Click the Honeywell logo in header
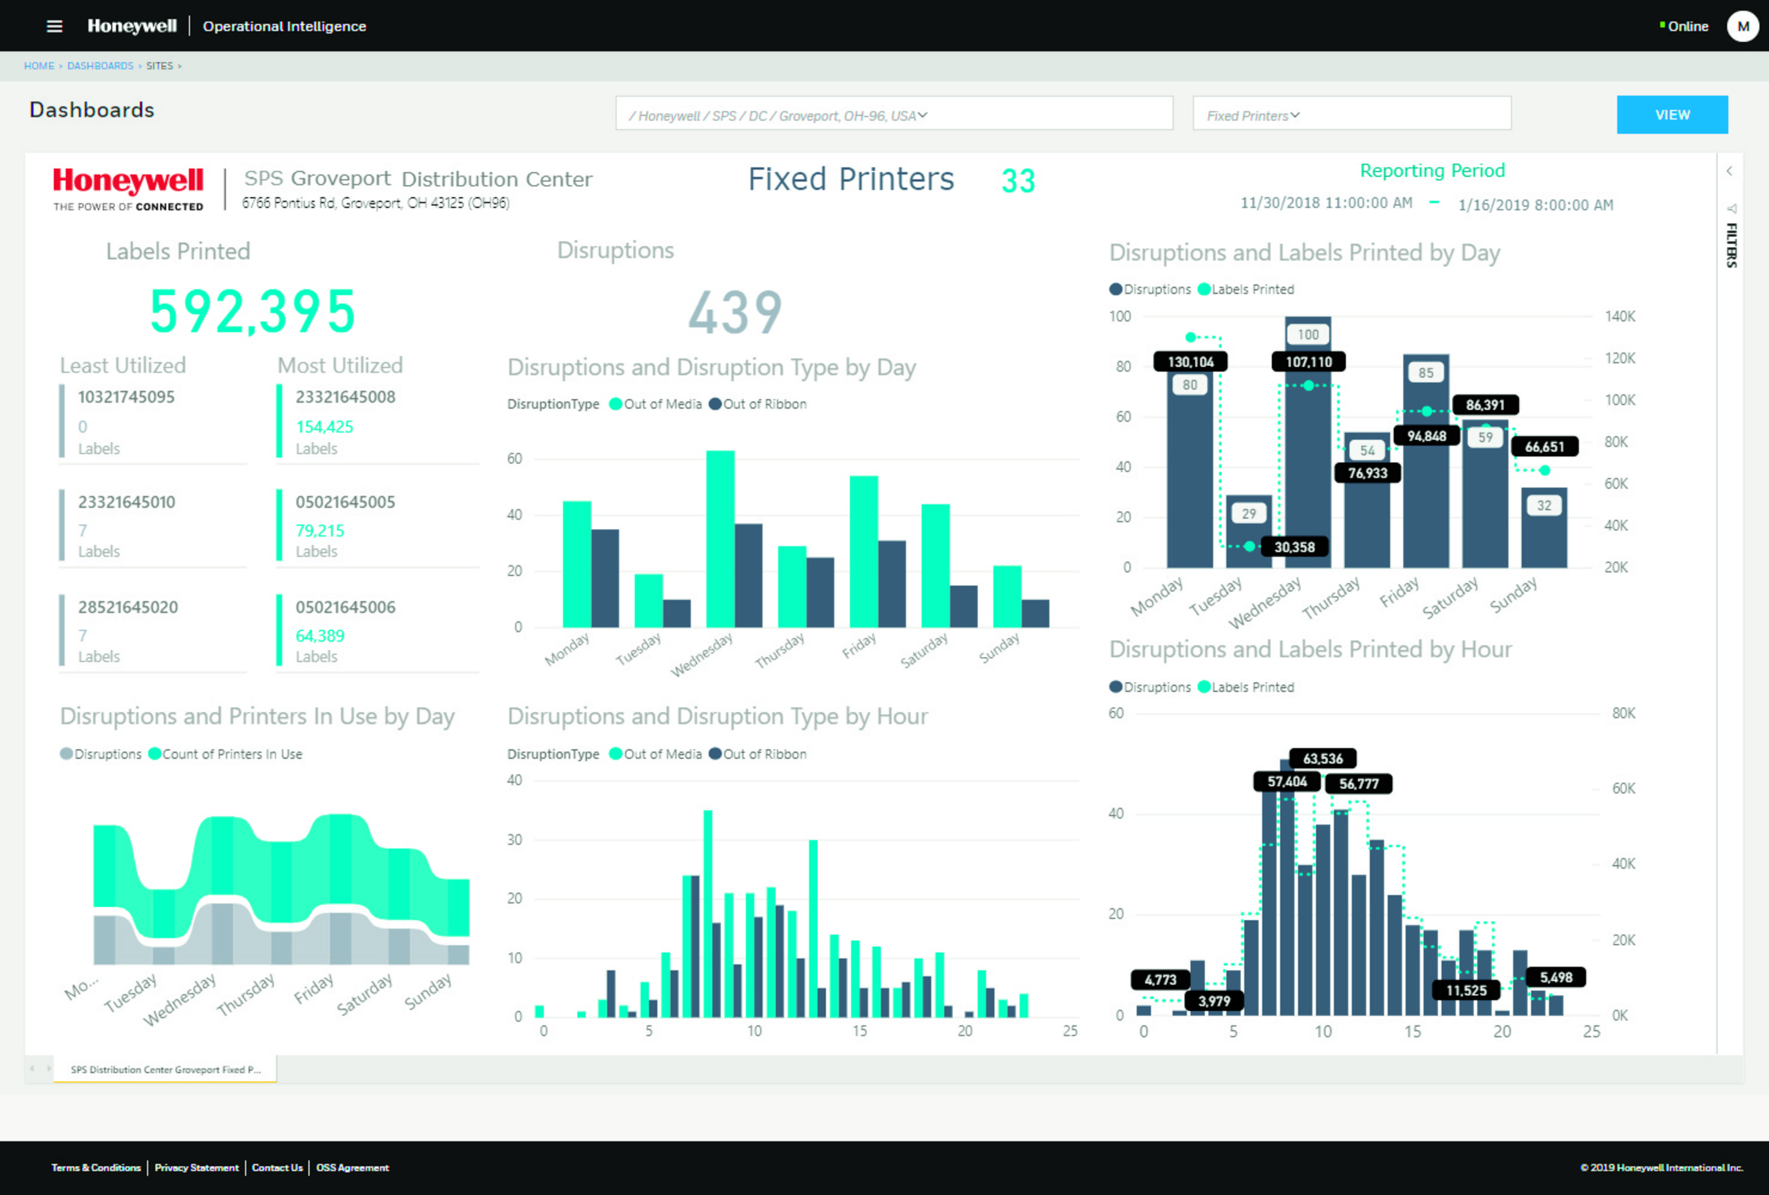1769x1195 pixels. [x=132, y=26]
